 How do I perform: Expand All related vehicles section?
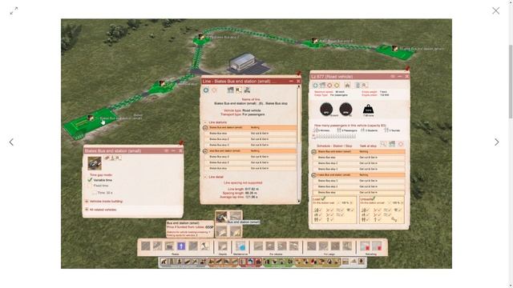tap(87, 210)
